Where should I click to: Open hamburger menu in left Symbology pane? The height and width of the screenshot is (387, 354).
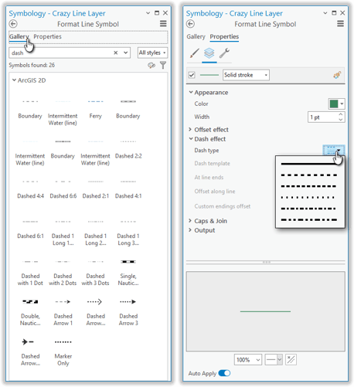[x=163, y=24]
